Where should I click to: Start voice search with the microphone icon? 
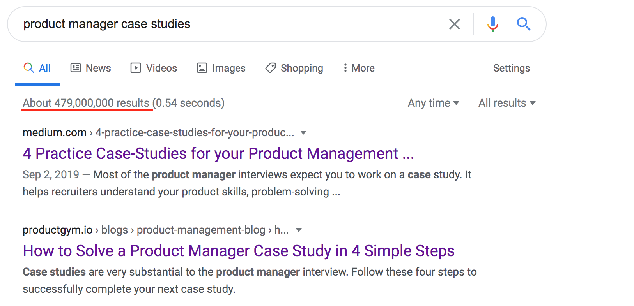[492, 24]
